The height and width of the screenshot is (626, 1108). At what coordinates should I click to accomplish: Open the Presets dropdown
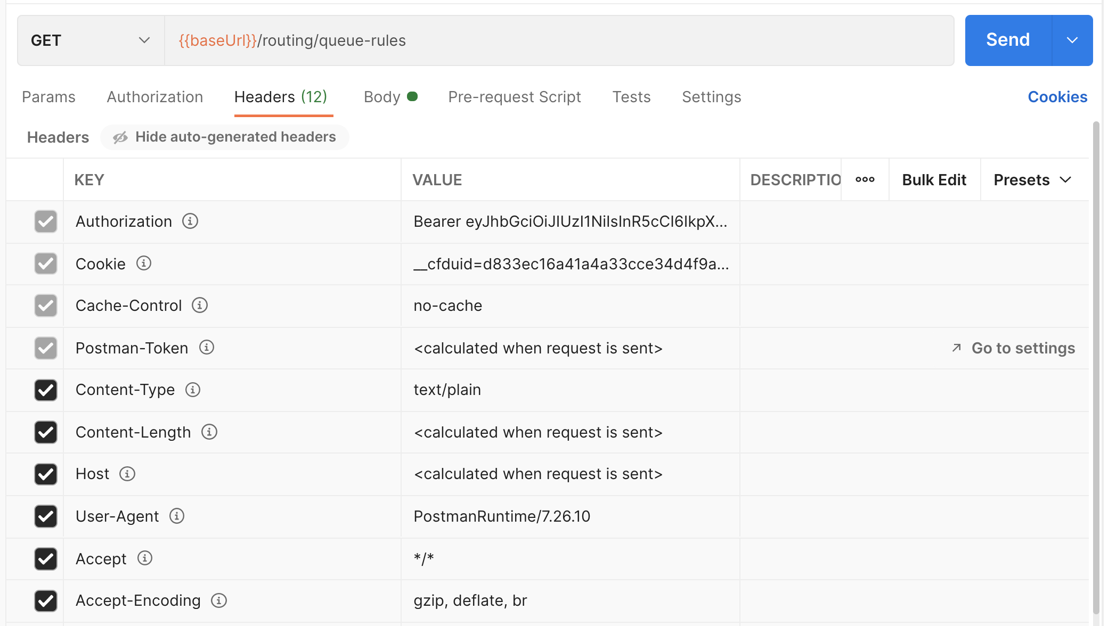pos(1032,180)
